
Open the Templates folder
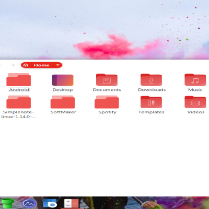[x=151, y=102]
